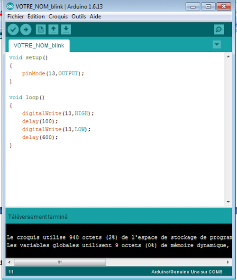Screen dimensions: 237x280
Task: Create a new sketch with page icon
Action: [41, 29]
